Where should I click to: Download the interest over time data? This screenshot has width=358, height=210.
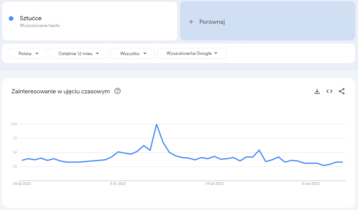point(317,91)
